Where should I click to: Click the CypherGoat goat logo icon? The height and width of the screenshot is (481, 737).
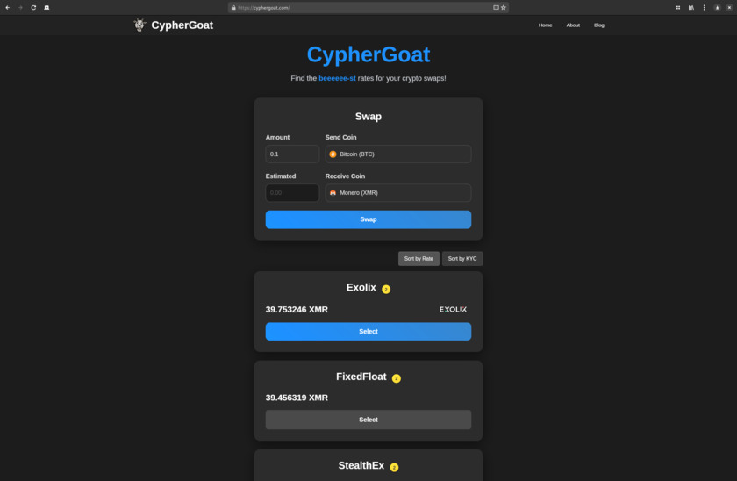click(x=140, y=25)
